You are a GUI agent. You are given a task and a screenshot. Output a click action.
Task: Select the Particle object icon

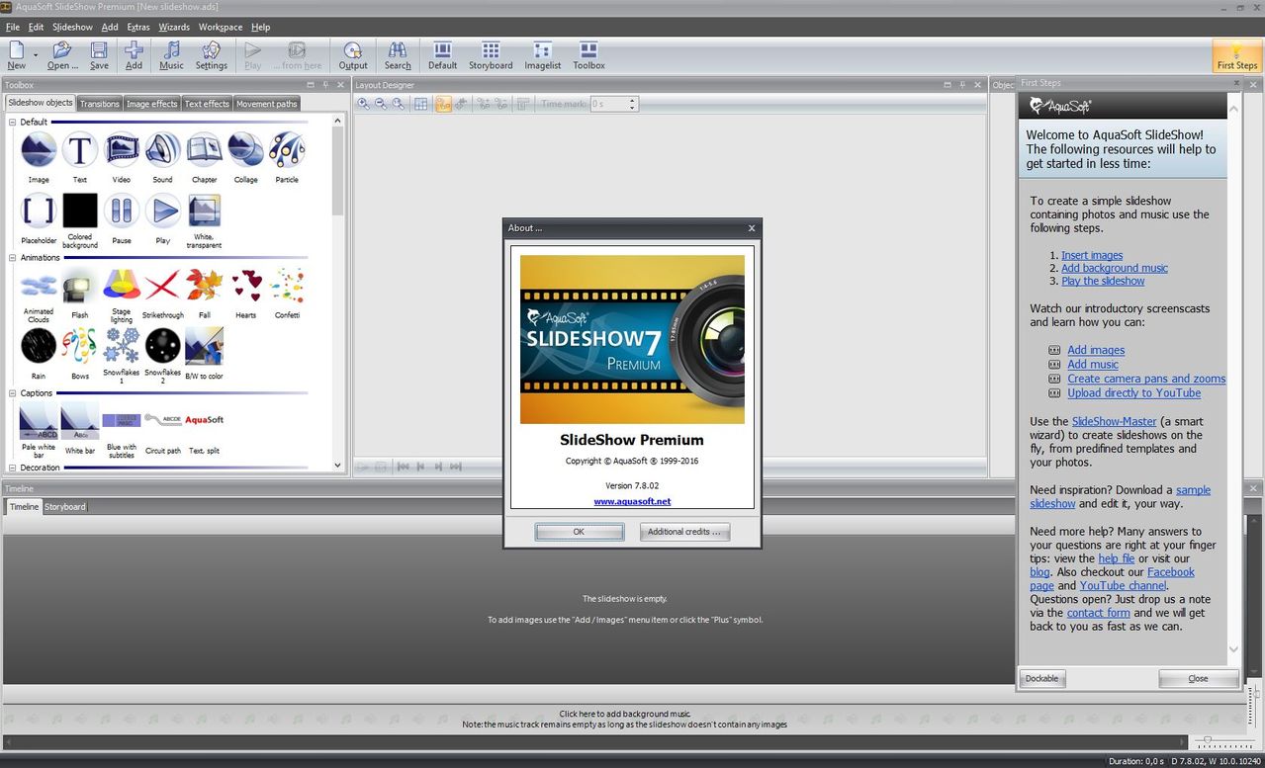(287, 150)
